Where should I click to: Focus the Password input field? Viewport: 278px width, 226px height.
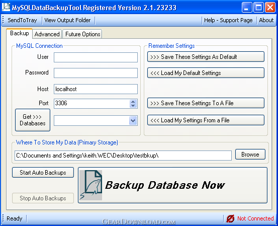coord(96,73)
